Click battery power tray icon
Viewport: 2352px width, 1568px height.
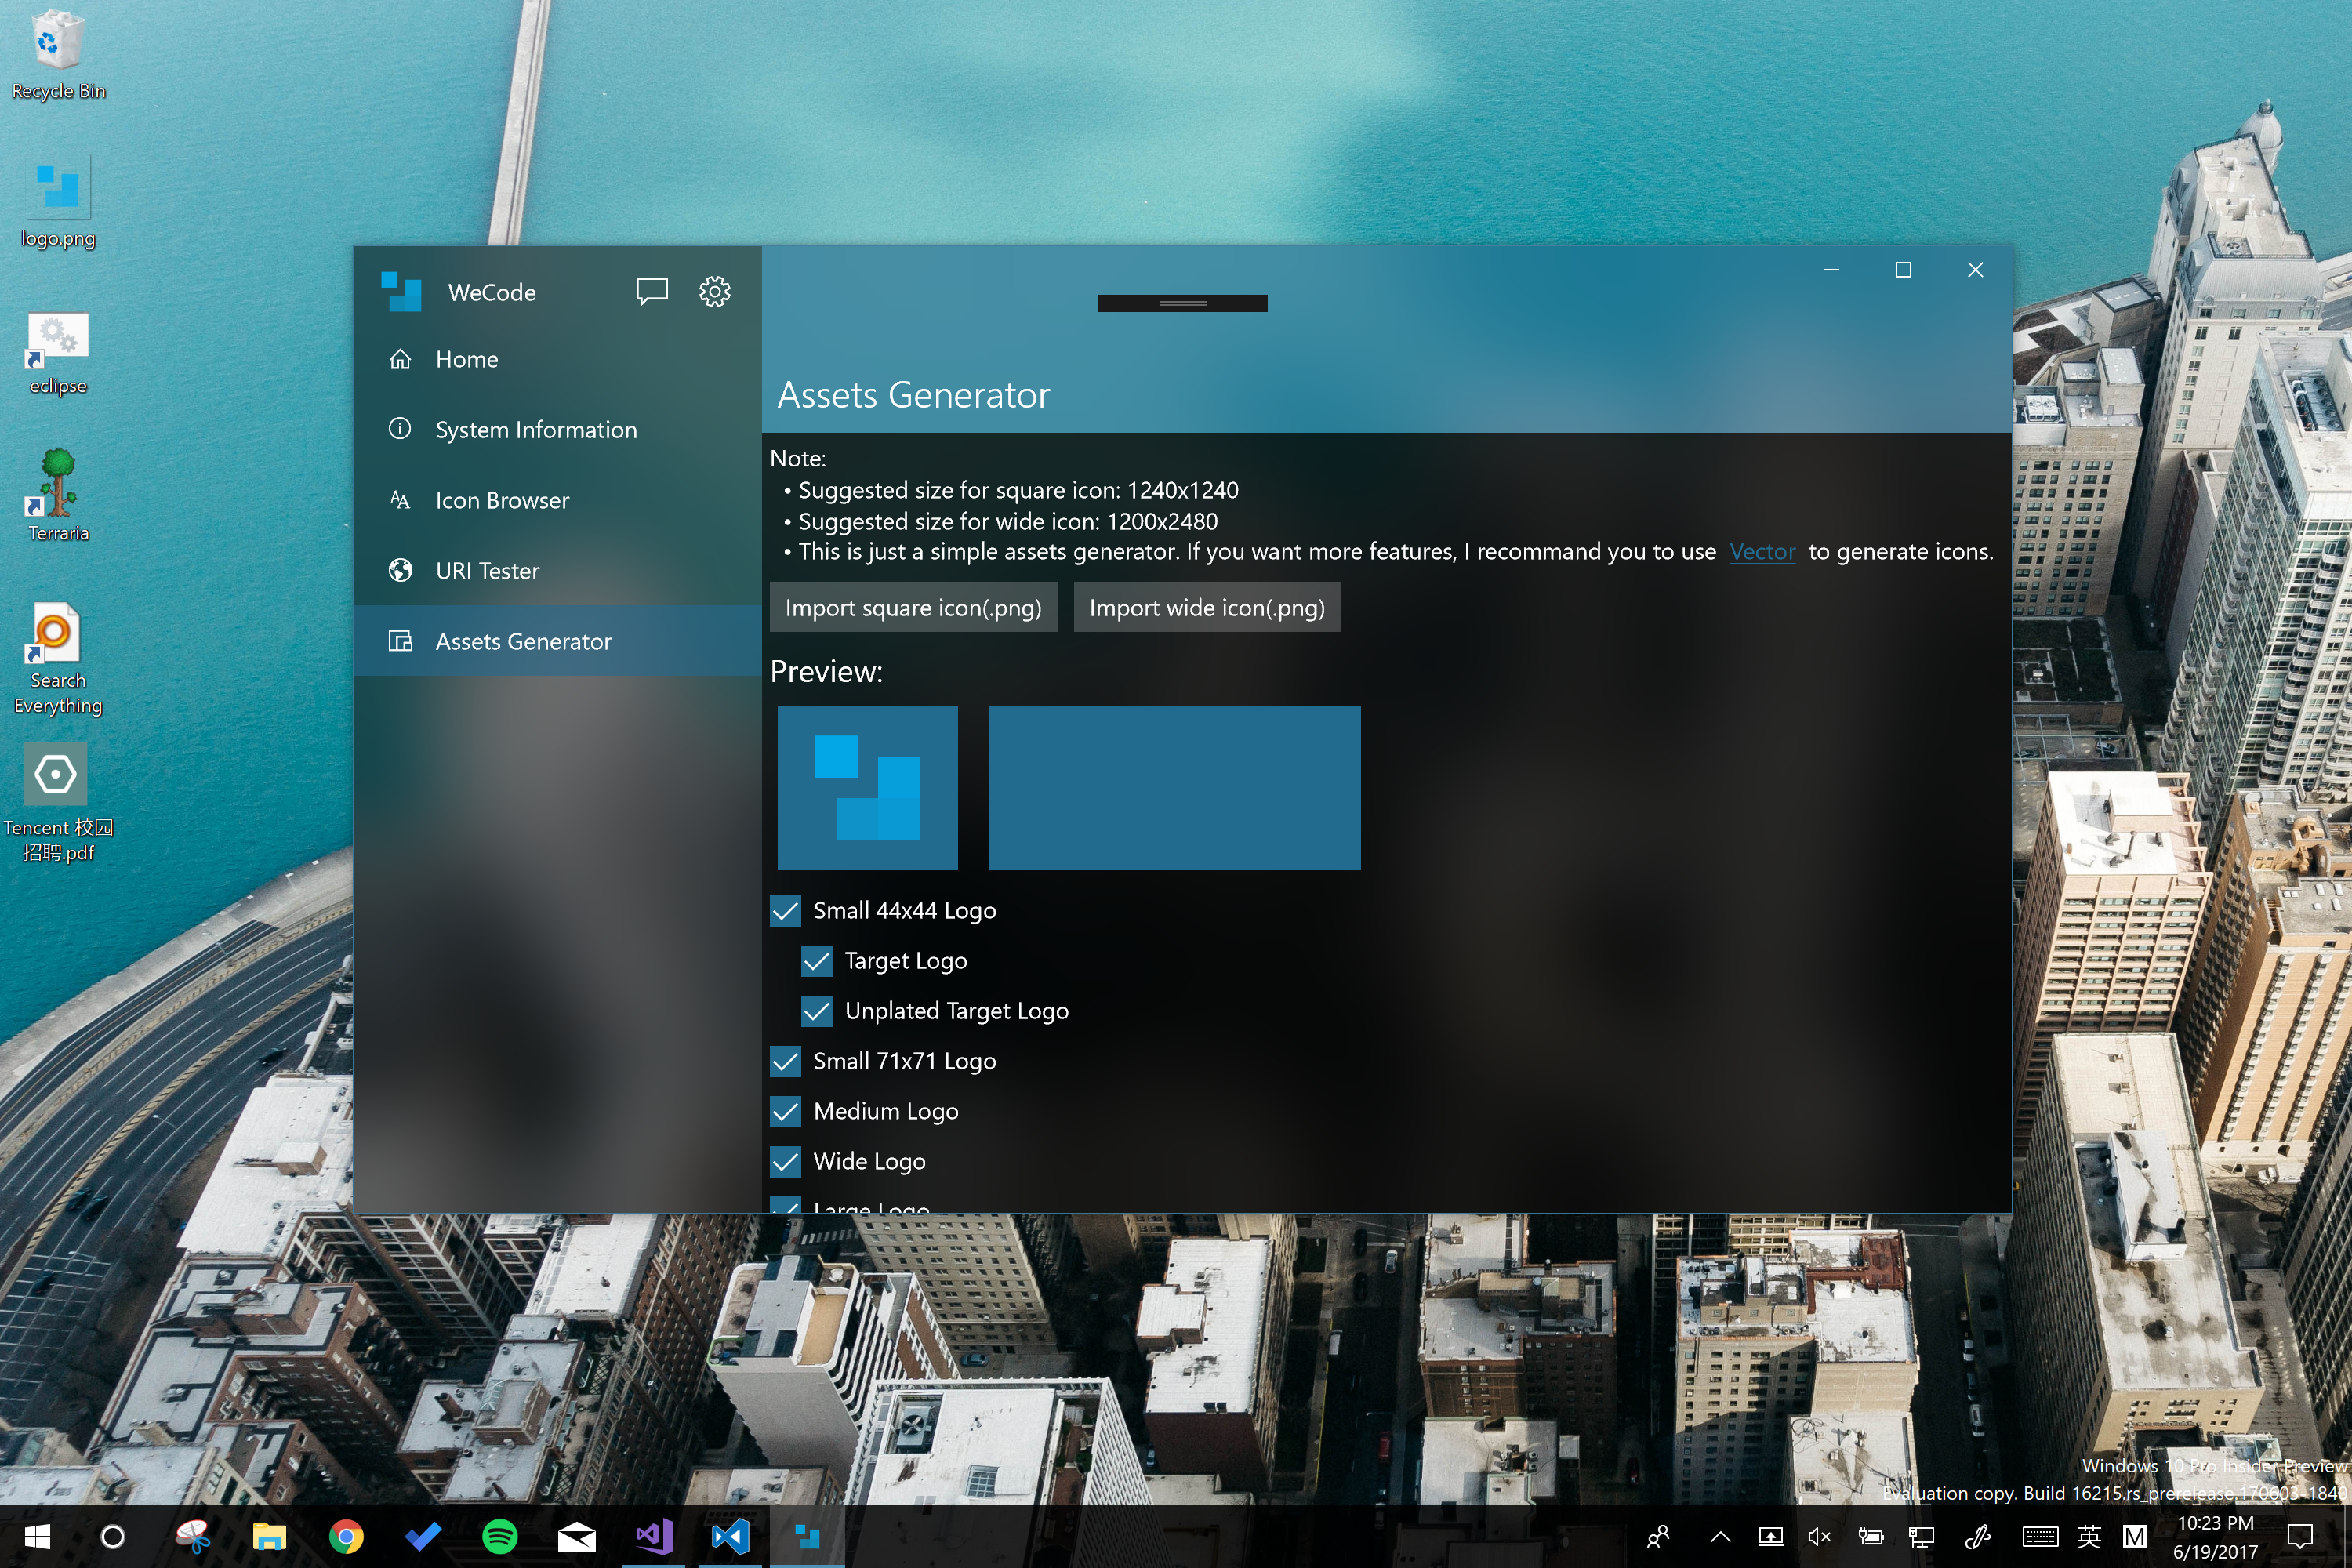click(1870, 1536)
